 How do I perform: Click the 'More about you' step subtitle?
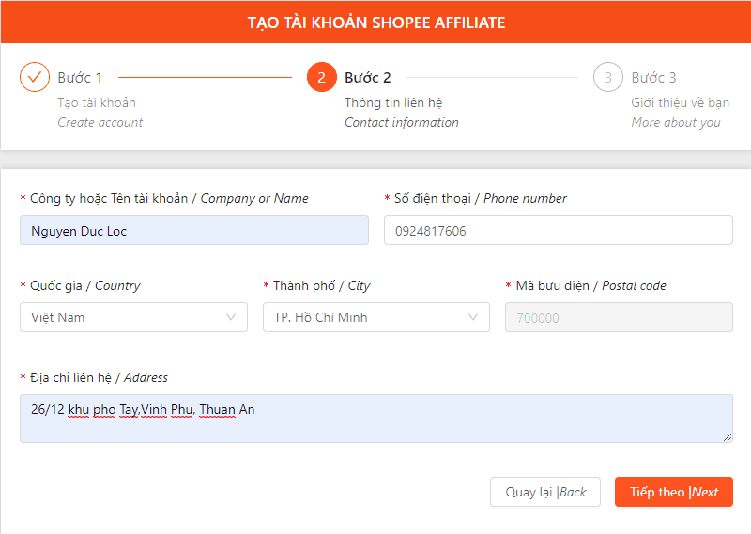click(676, 123)
